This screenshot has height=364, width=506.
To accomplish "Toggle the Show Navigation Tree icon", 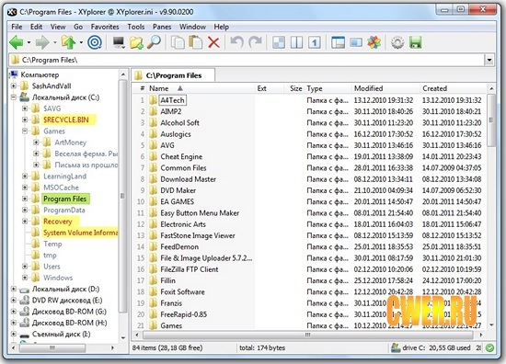I will click(338, 42).
